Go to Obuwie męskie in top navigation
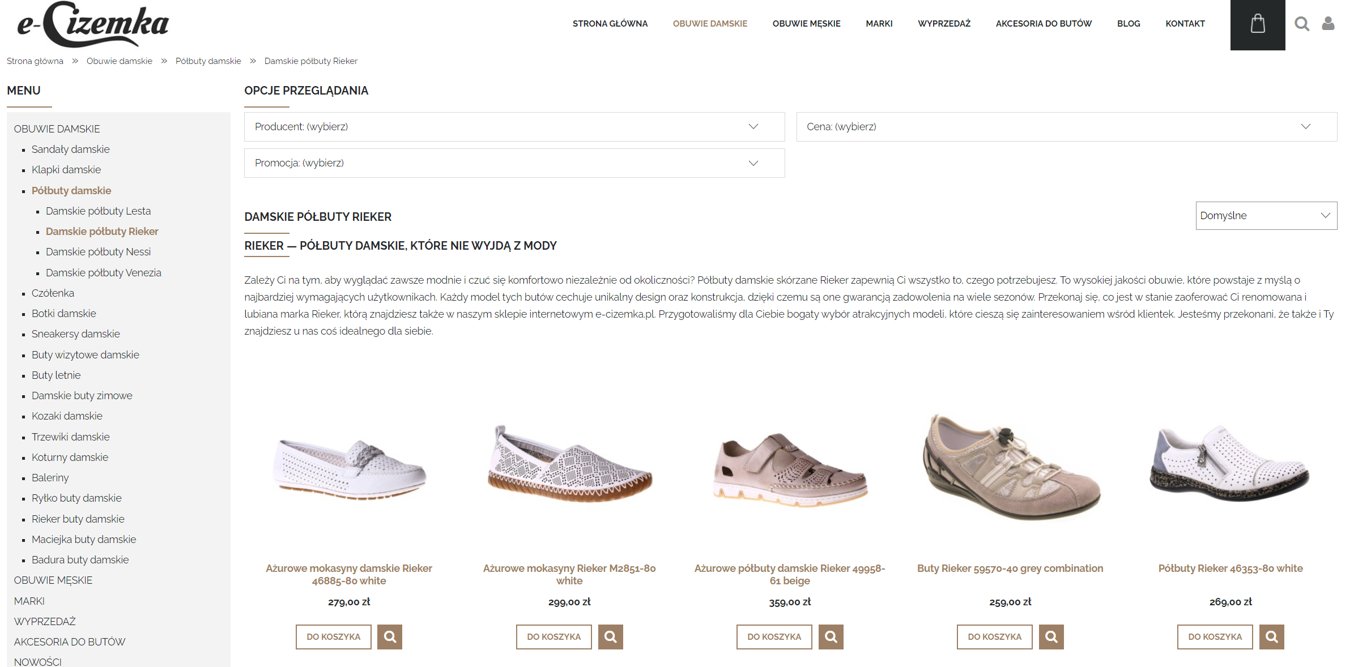Viewport: 1371px width, 667px height. coord(806,24)
